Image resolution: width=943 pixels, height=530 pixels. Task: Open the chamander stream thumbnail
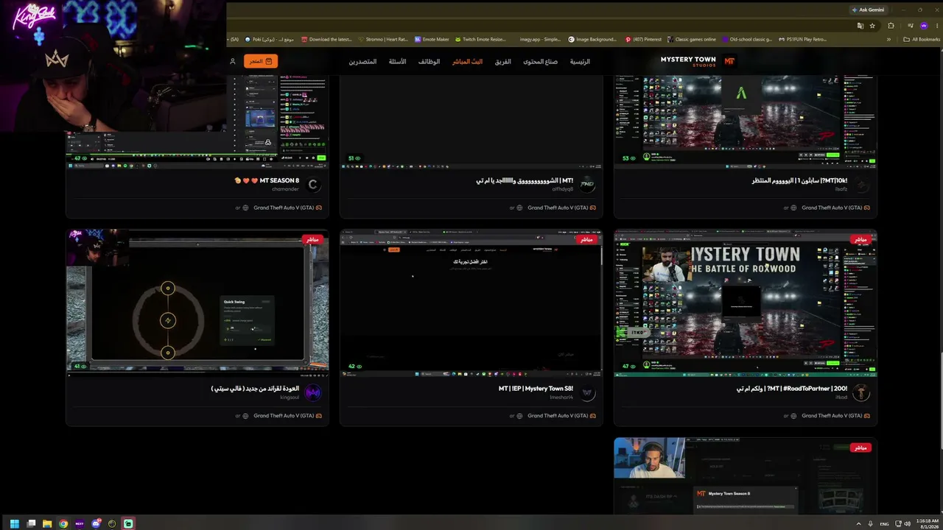point(197,121)
